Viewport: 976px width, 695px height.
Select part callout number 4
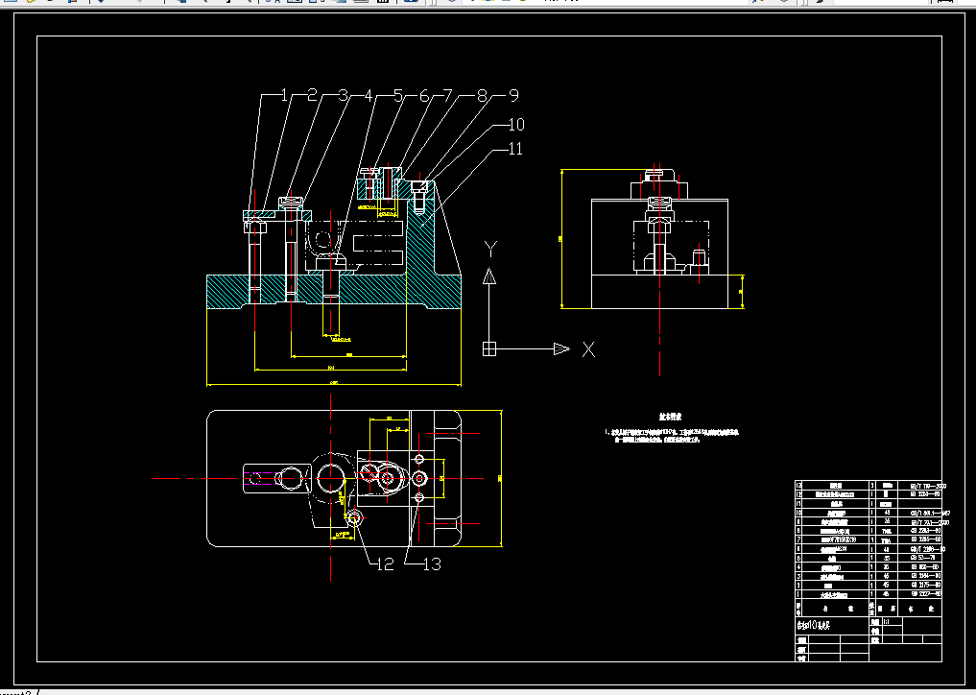tap(369, 96)
